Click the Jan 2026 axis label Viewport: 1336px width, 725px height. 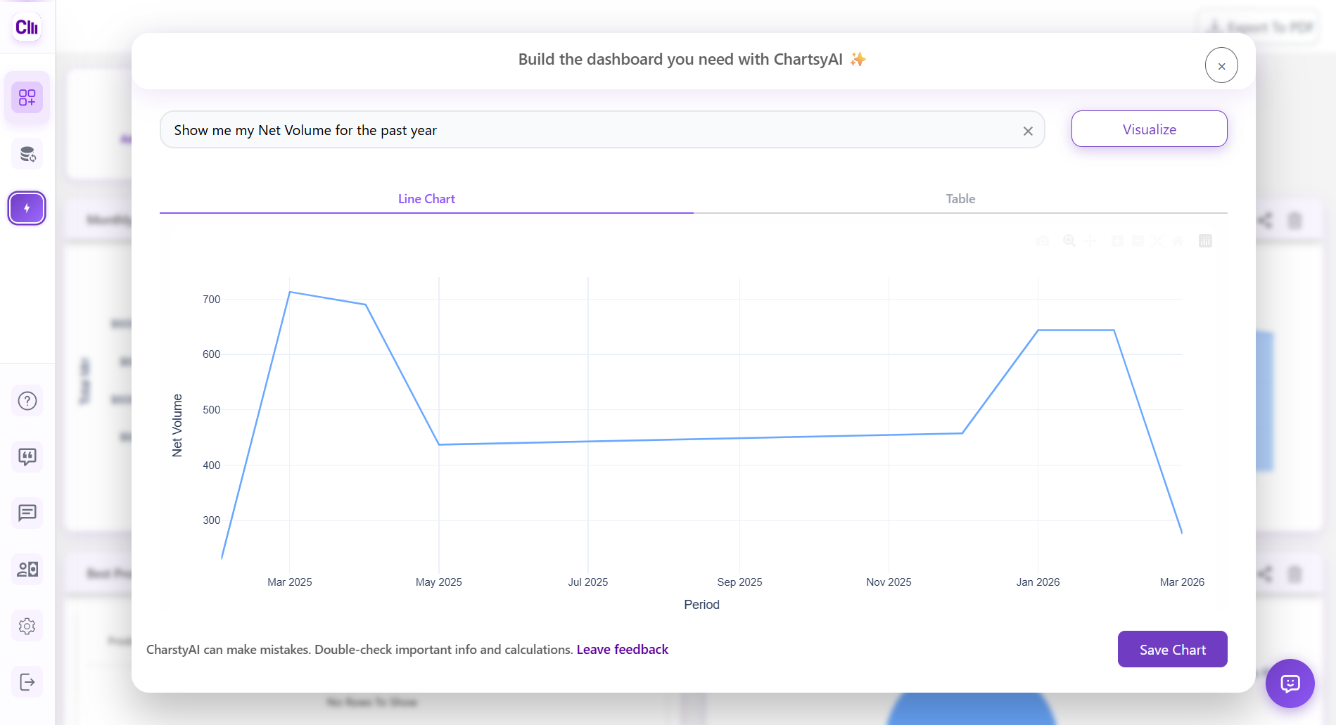pyautogui.click(x=1038, y=582)
